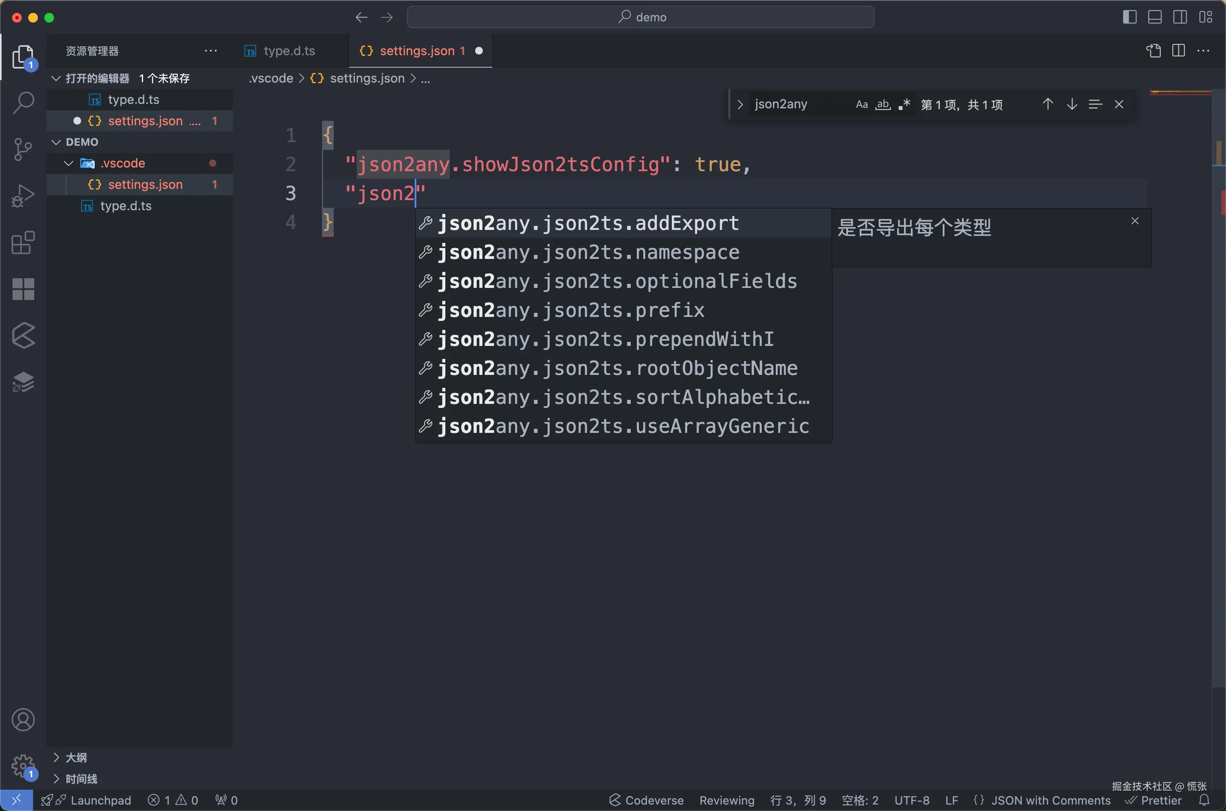This screenshot has height=811, width=1226.
Task: Go to next find match arrow
Action: click(x=1072, y=104)
